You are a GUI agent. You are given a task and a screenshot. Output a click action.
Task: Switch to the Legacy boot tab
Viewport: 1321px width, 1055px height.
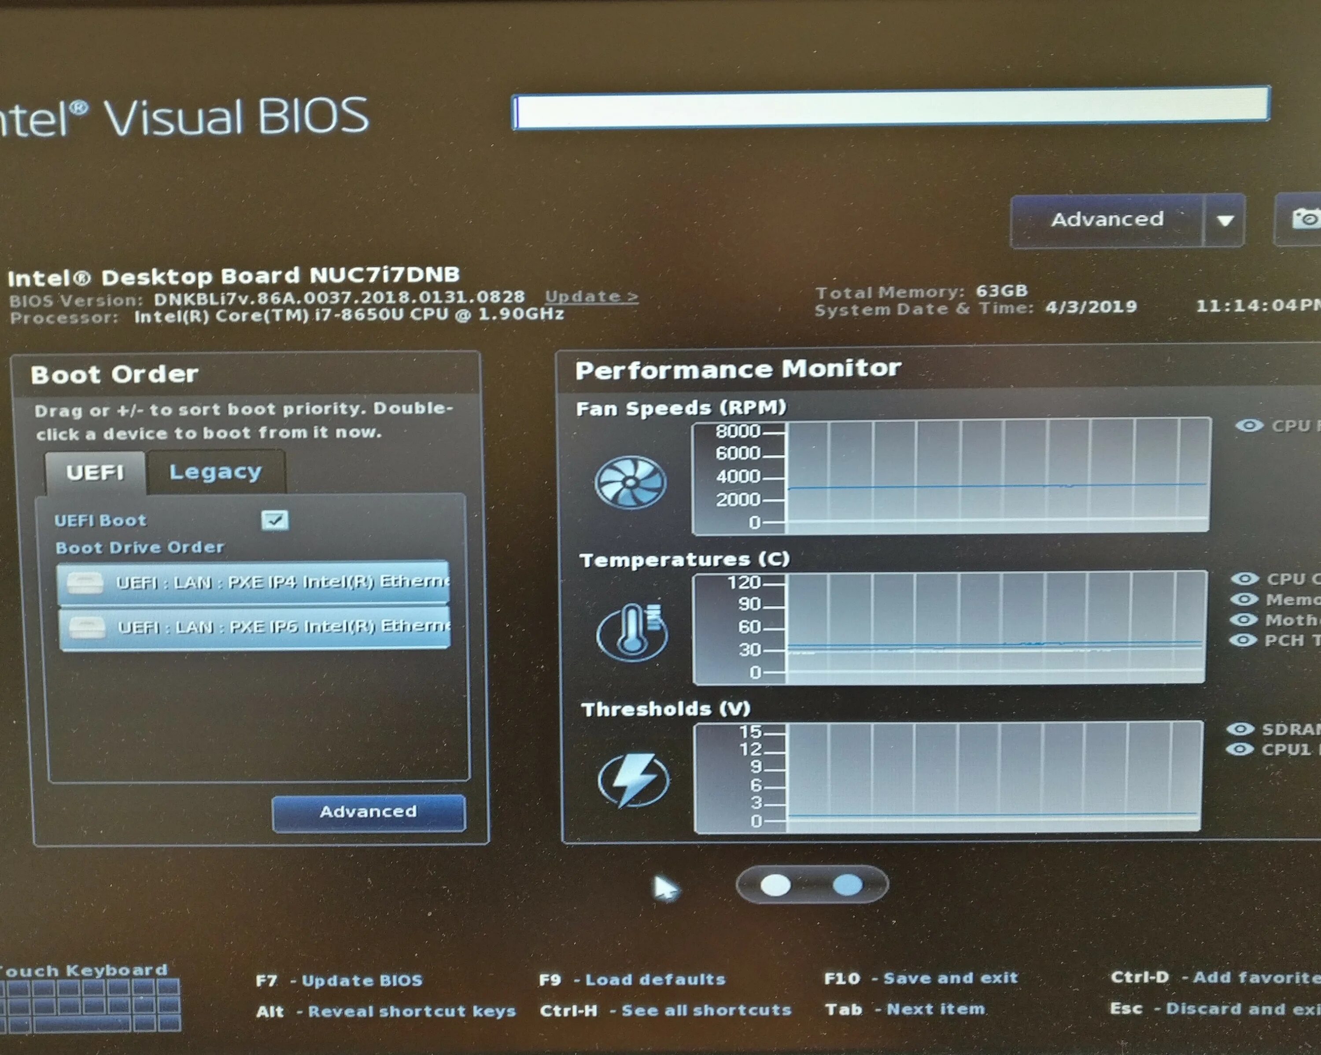click(215, 472)
